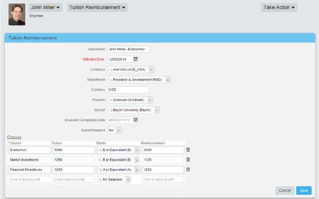Click the Tuition Reimbursement panel title
This screenshot has width=319, height=199.
tap(32, 38)
